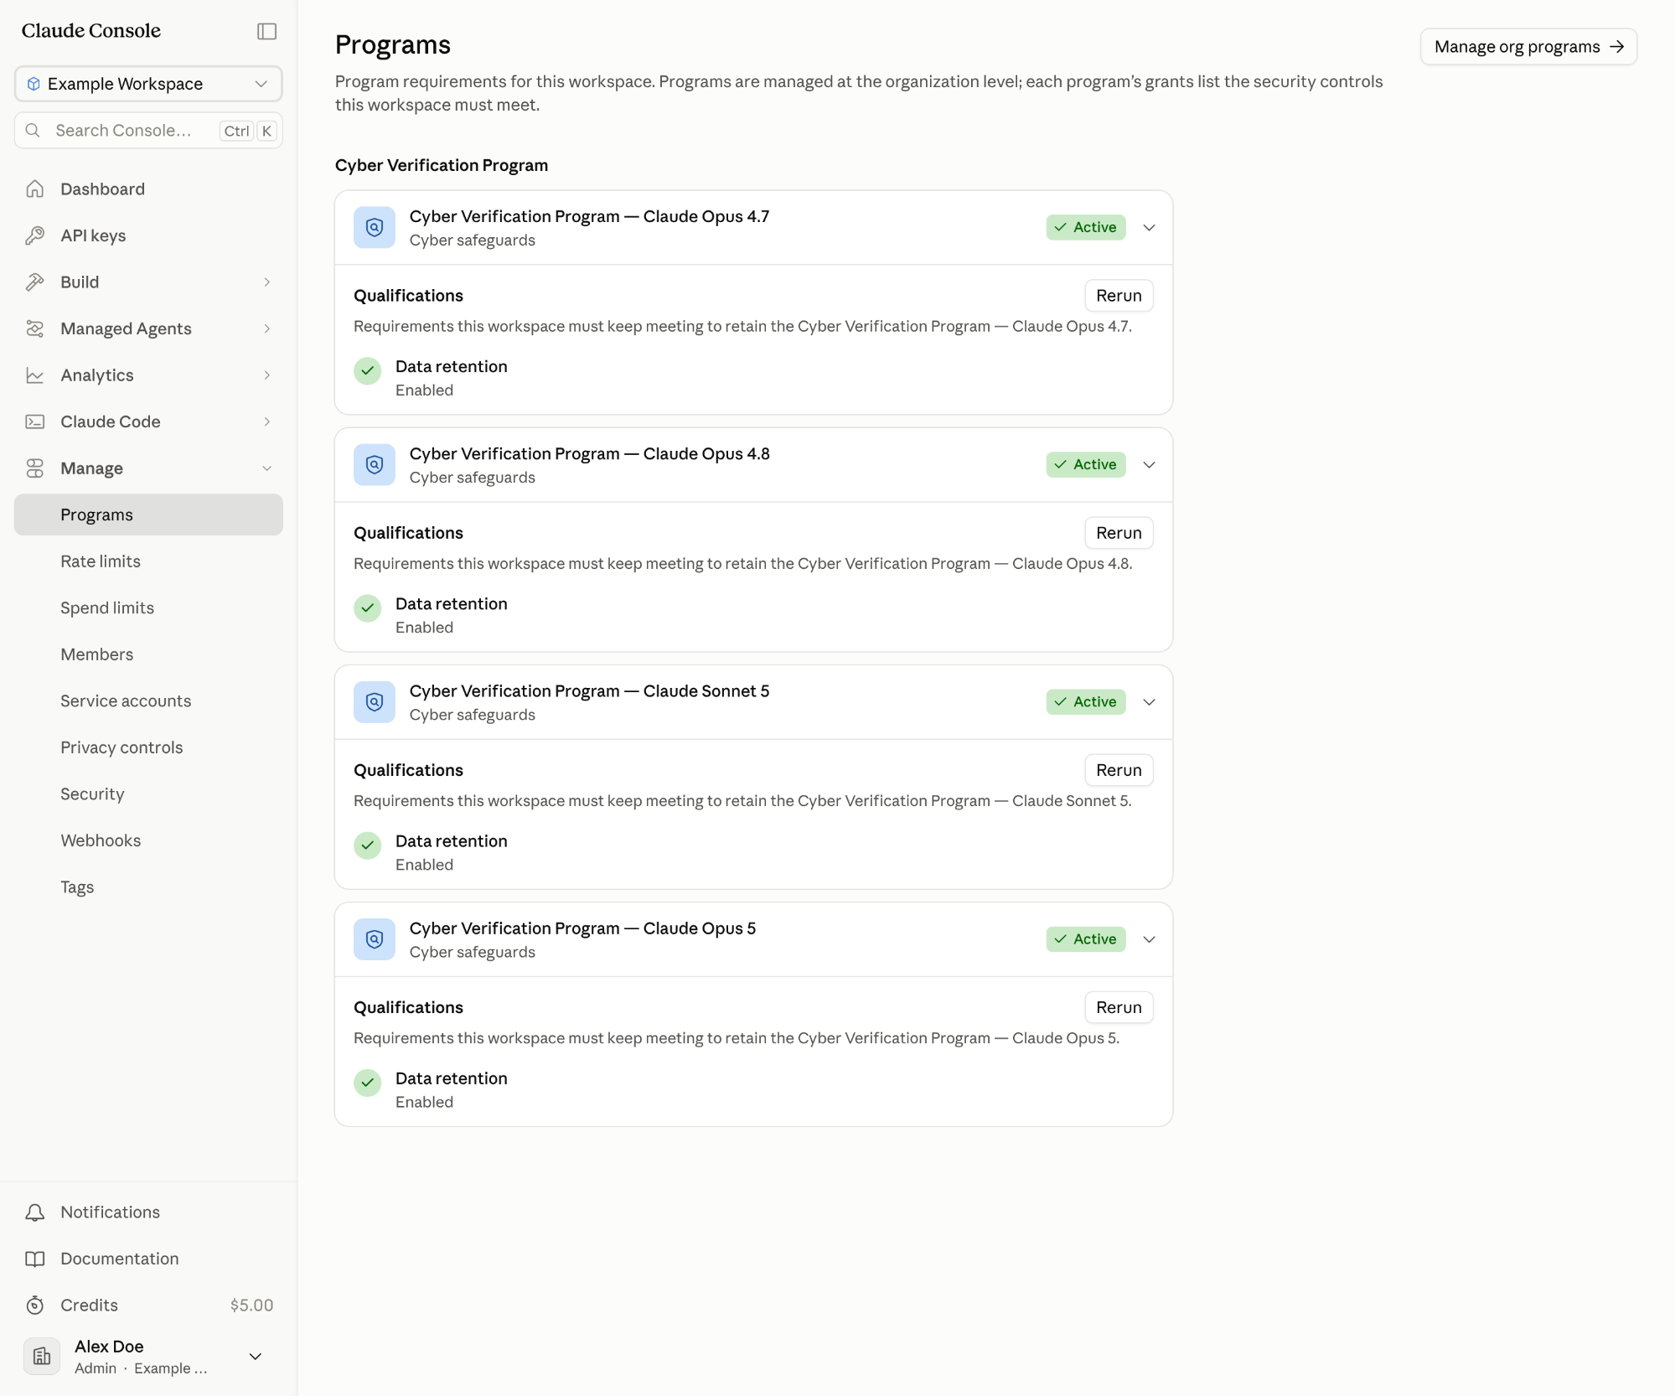Collapse the Claude Opus 4.8 program card
Screen dimensions: 1675x1396
point(1150,465)
